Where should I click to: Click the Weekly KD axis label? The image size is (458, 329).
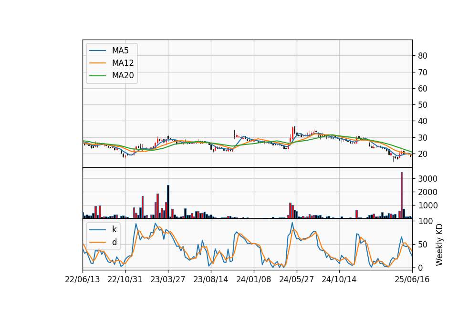click(x=439, y=245)
